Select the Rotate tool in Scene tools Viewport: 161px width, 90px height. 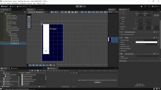click(29, 21)
